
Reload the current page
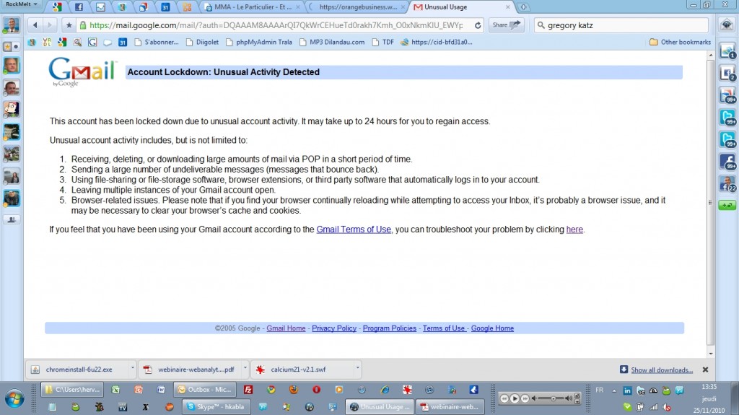(x=478, y=25)
